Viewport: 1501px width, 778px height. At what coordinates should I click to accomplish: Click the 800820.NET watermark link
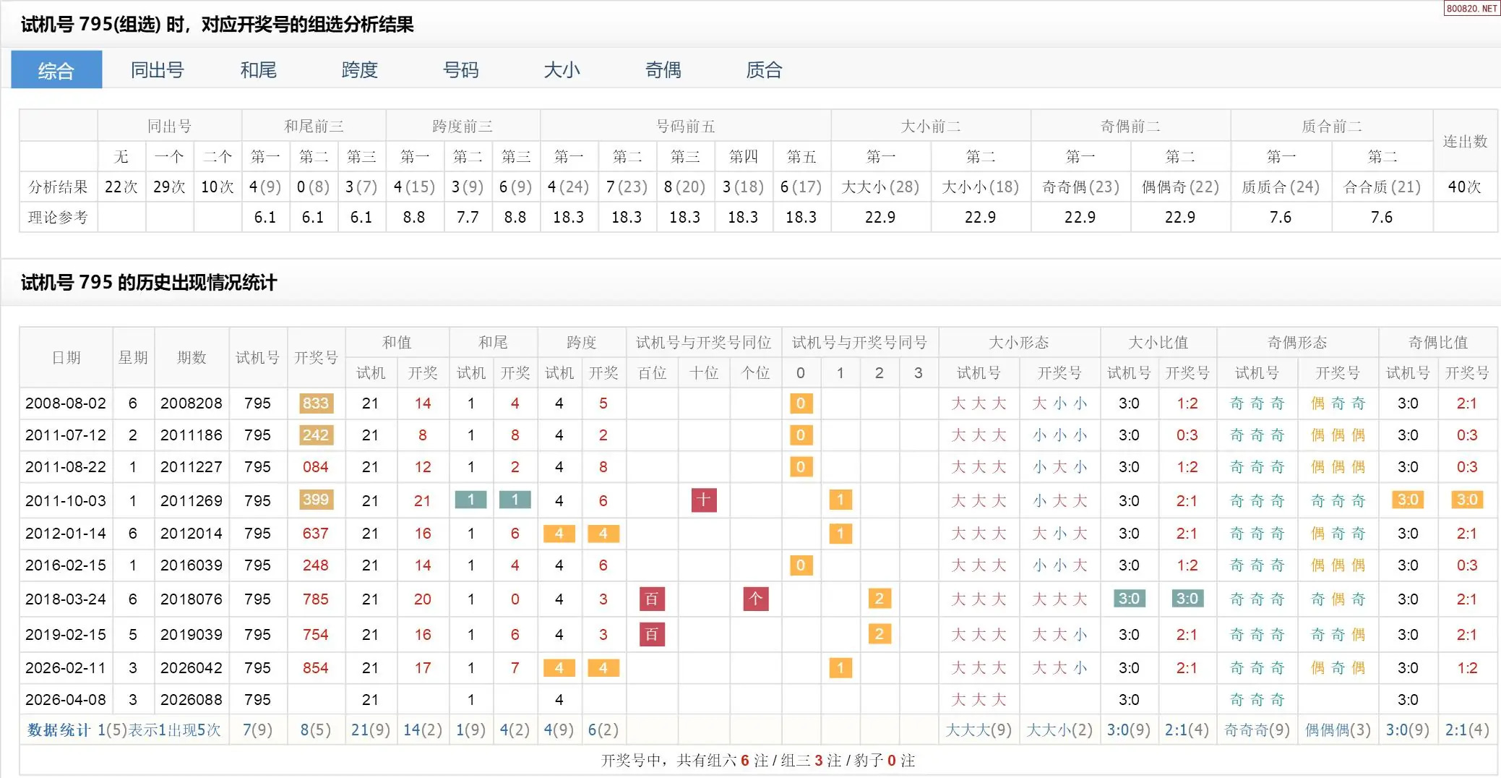pos(1471,9)
